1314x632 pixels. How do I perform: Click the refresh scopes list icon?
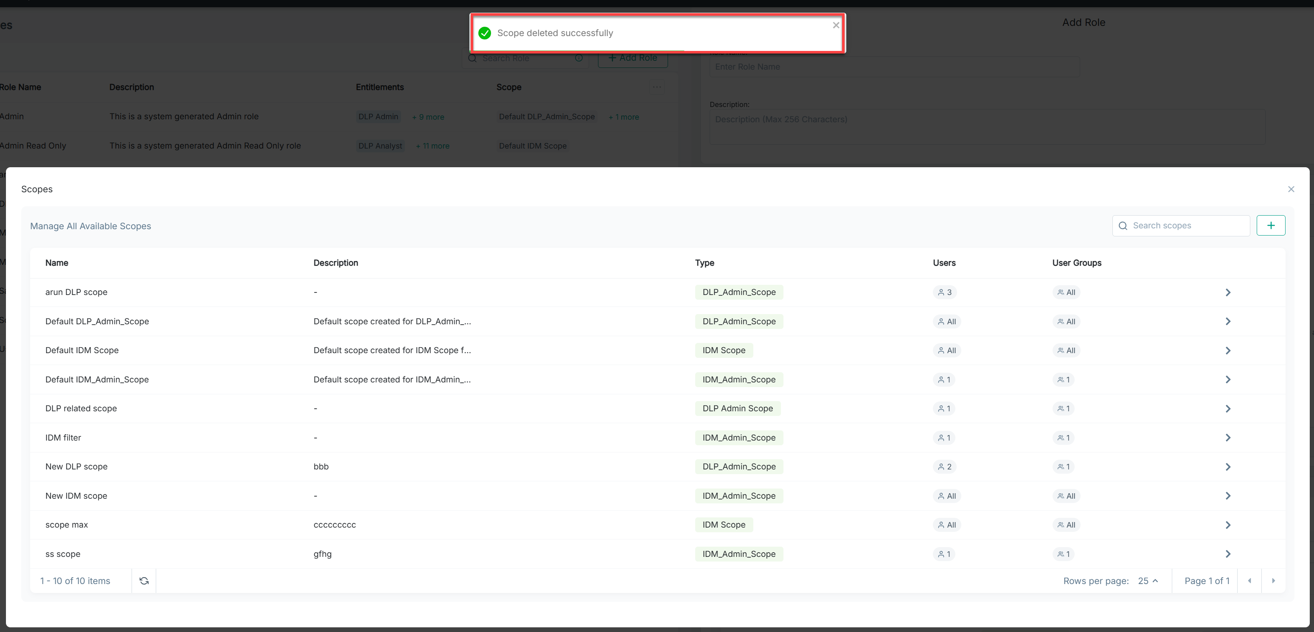[x=144, y=581]
